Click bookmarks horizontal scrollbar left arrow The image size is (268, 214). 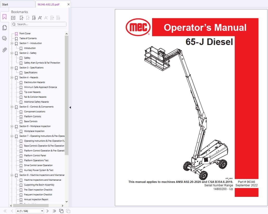point(11,206)
